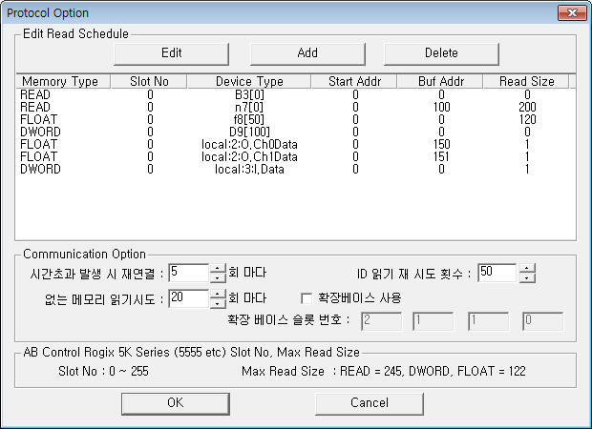
Task: Increase the ID 읽기 재 시도 횟수 value
Action: 527,268
